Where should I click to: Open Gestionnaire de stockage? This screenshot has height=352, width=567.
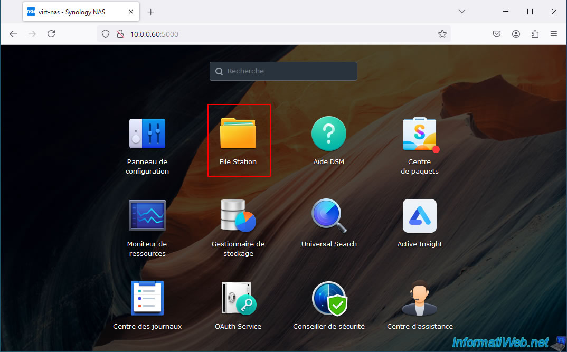tap(238, 215)
